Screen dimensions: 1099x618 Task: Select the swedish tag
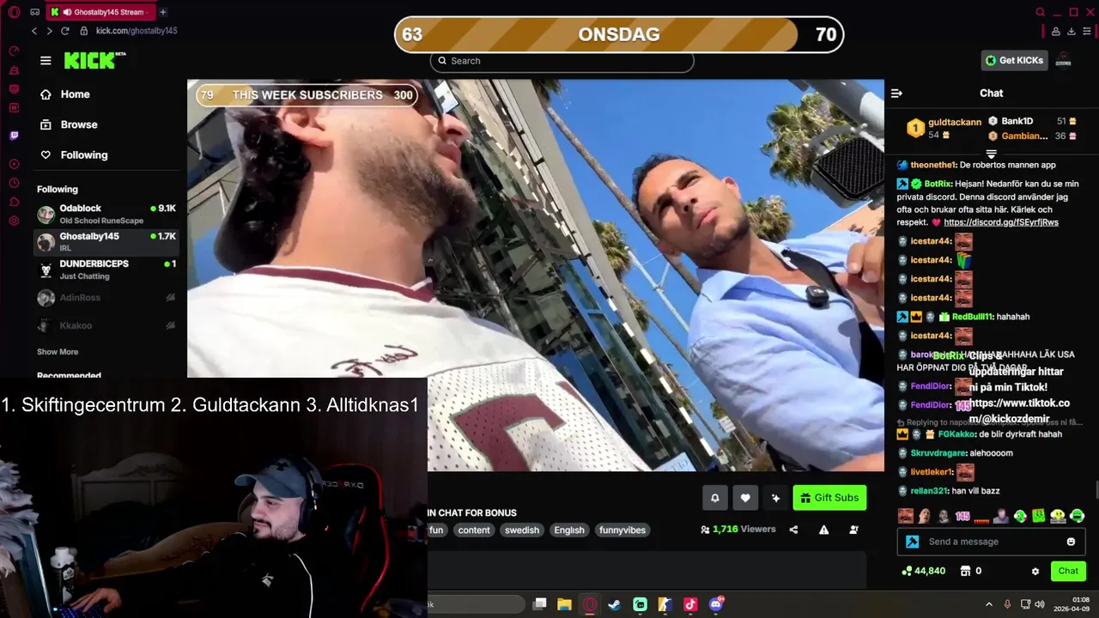click(522, 530)
